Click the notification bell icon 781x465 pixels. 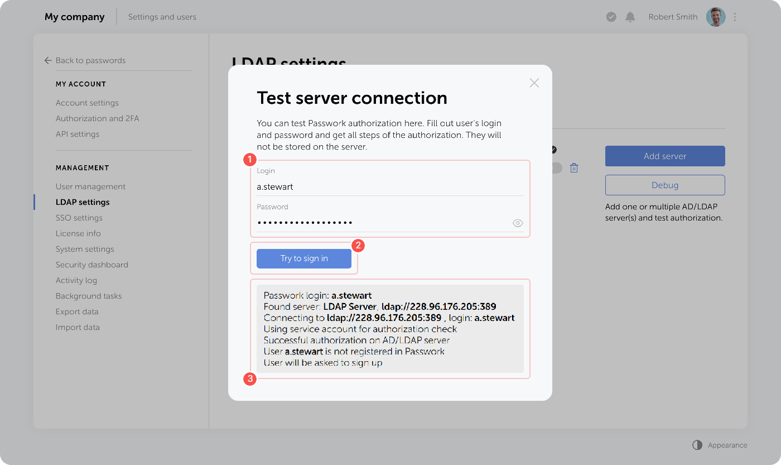630,17
